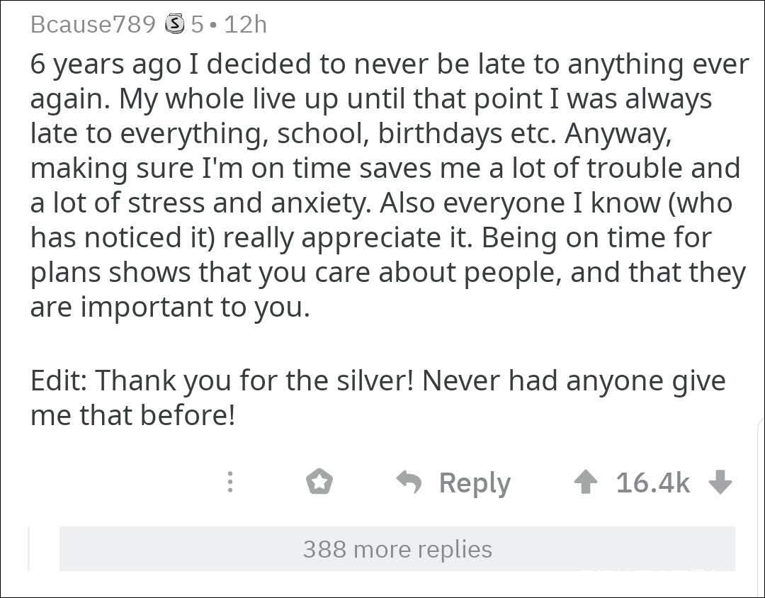Click the give award icon
The height and width of the screenshot is (598, 765).
point(319,483)
